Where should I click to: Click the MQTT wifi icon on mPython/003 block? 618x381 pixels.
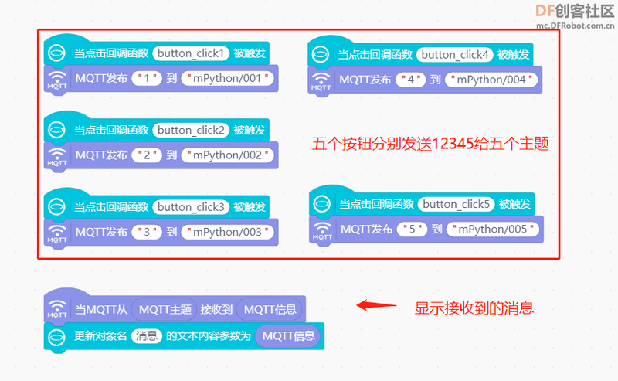click(57, 233)
